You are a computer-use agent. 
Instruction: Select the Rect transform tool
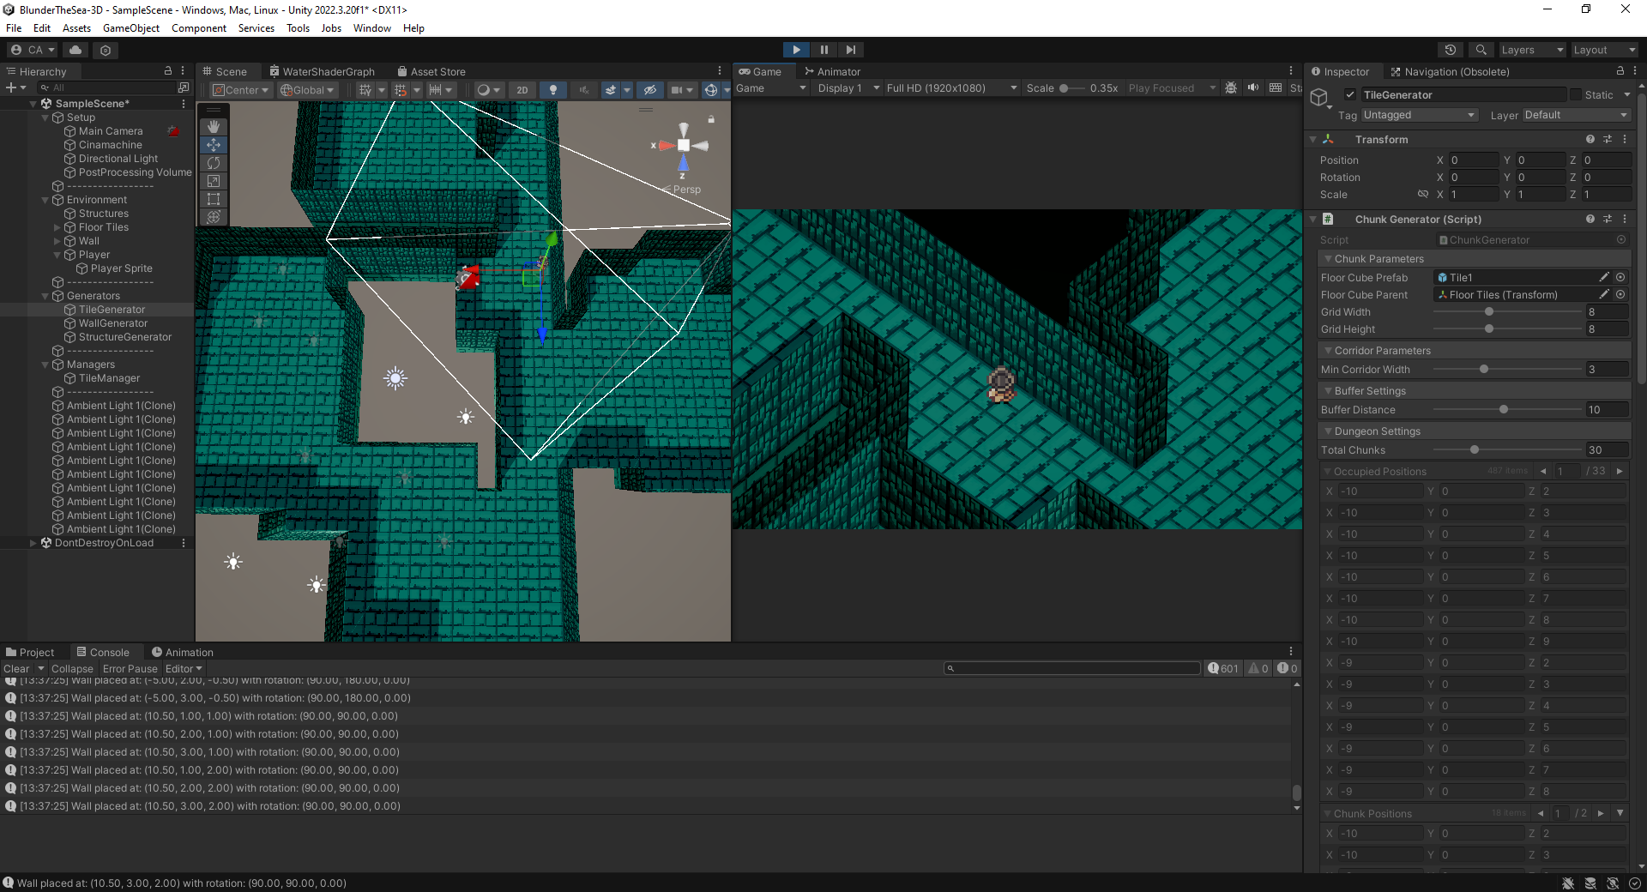pyautogui.click(x=214, y=199)
